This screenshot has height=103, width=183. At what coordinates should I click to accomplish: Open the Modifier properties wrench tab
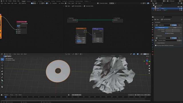click(152, 40)
